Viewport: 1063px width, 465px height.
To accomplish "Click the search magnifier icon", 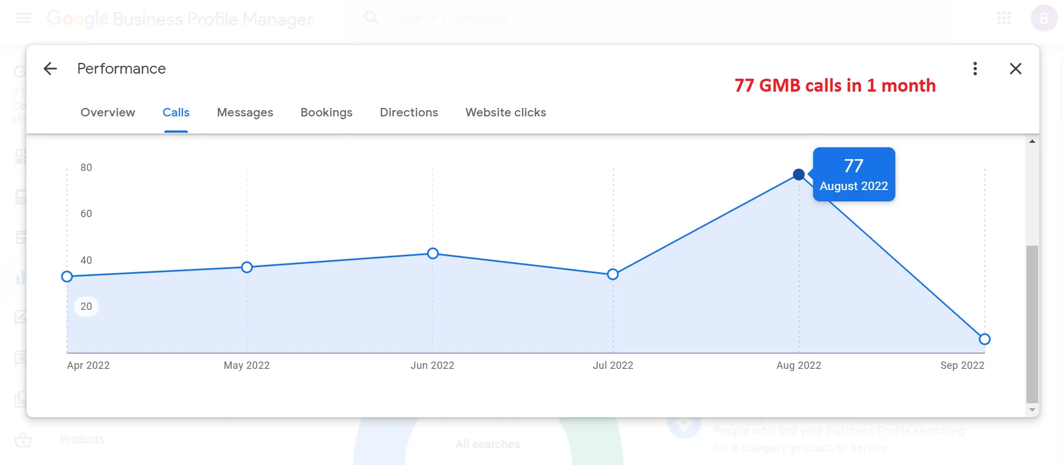I will (371, 18).
